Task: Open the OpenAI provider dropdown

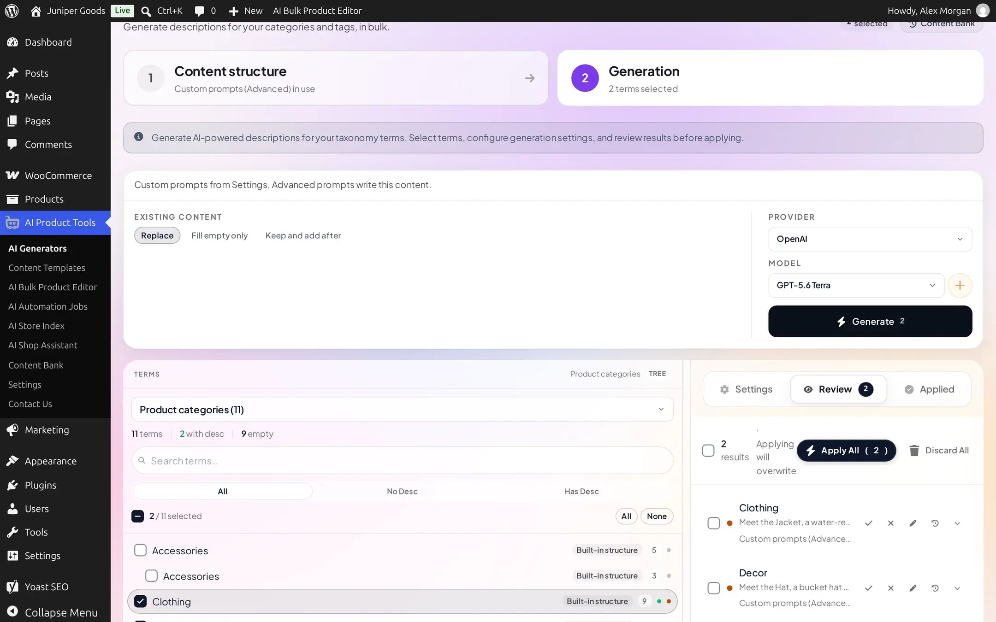Action: point(870,239)
